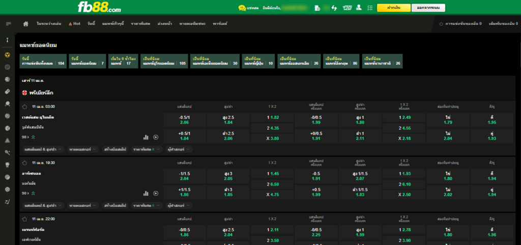Open statistics bars for Arsenal match
The image size is (521, 245).
146,193
